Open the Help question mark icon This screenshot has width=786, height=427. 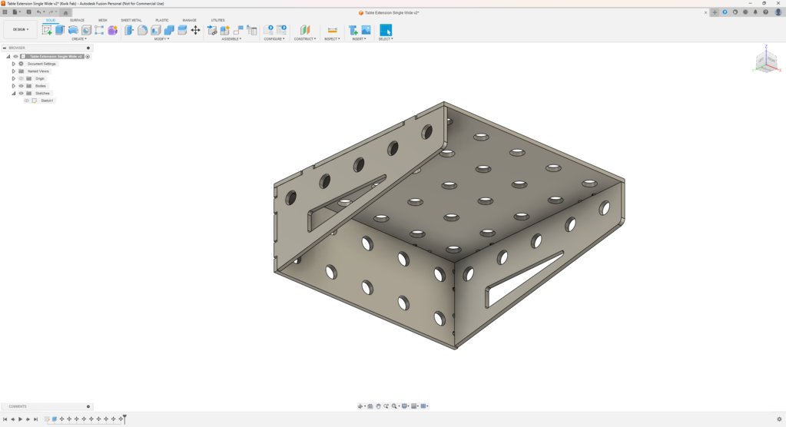(x=765, y=12)
